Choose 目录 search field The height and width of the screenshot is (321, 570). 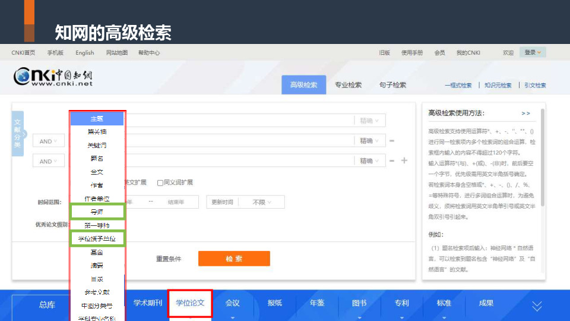pyautogui.click(x=97, y=279)
